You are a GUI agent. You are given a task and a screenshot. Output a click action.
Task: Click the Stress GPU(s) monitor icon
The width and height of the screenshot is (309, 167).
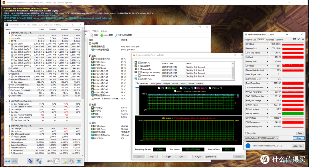[136, 79]
